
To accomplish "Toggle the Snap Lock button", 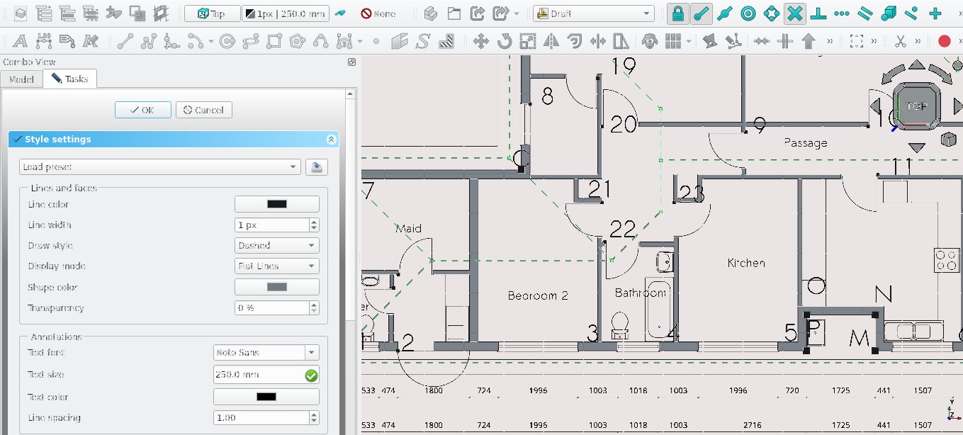I will coord(678,13).
